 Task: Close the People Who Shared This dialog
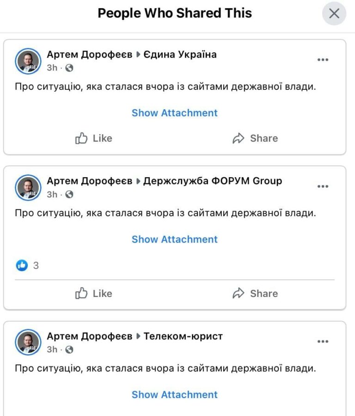pos(334,14)
